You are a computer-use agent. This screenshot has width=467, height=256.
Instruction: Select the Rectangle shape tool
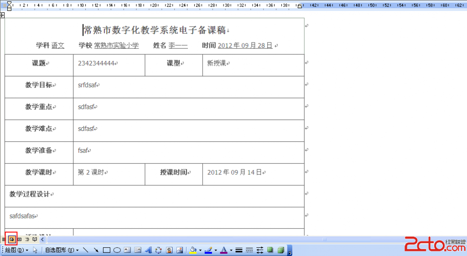coord(107,250)
